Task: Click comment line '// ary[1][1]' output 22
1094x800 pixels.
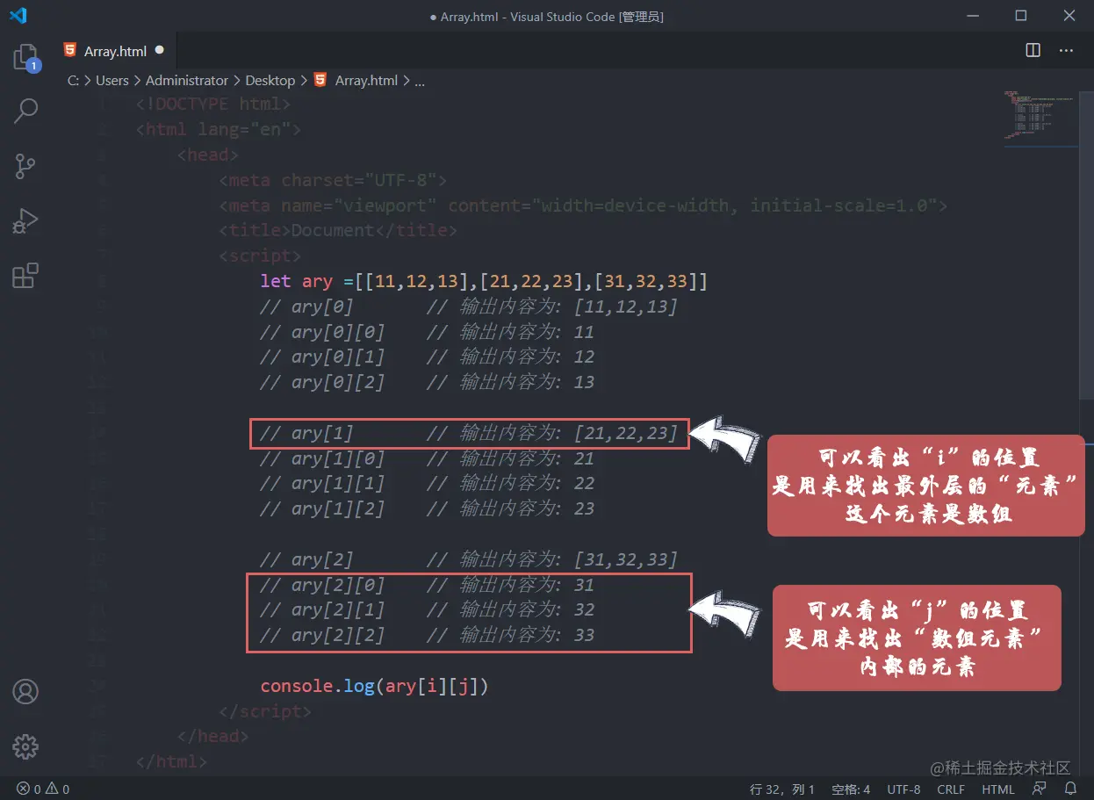Action: pos(428,483)
